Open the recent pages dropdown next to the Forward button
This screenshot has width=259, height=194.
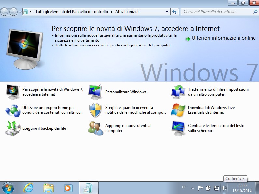click(20, 12)
